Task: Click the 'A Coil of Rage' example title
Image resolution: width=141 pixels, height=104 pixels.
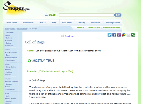Action: tap(37, 80)
